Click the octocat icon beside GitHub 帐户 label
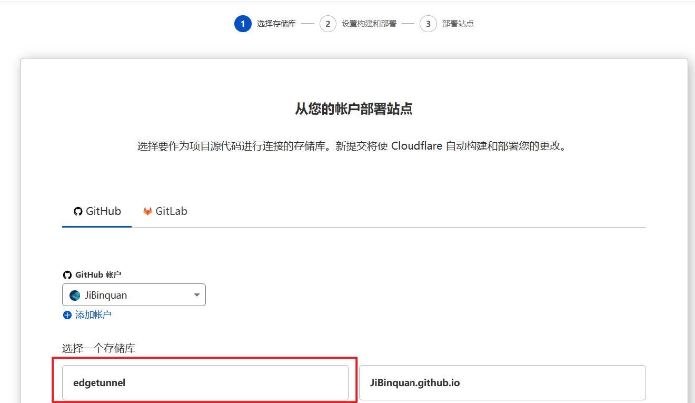This screenshot has height=403, width=695. 67,274
